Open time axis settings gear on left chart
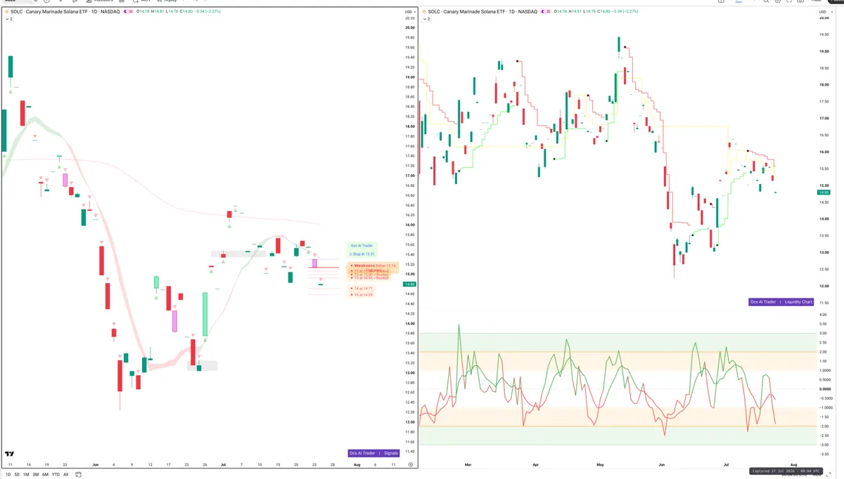Viewport: 844px width, 479px height. tap(411, 465)
